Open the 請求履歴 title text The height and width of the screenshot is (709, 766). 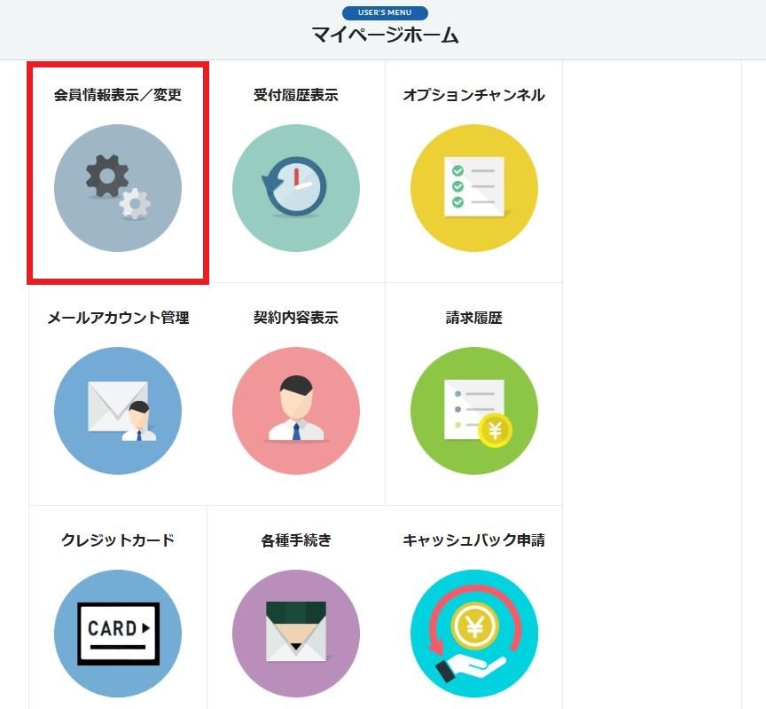pos(473,318)
